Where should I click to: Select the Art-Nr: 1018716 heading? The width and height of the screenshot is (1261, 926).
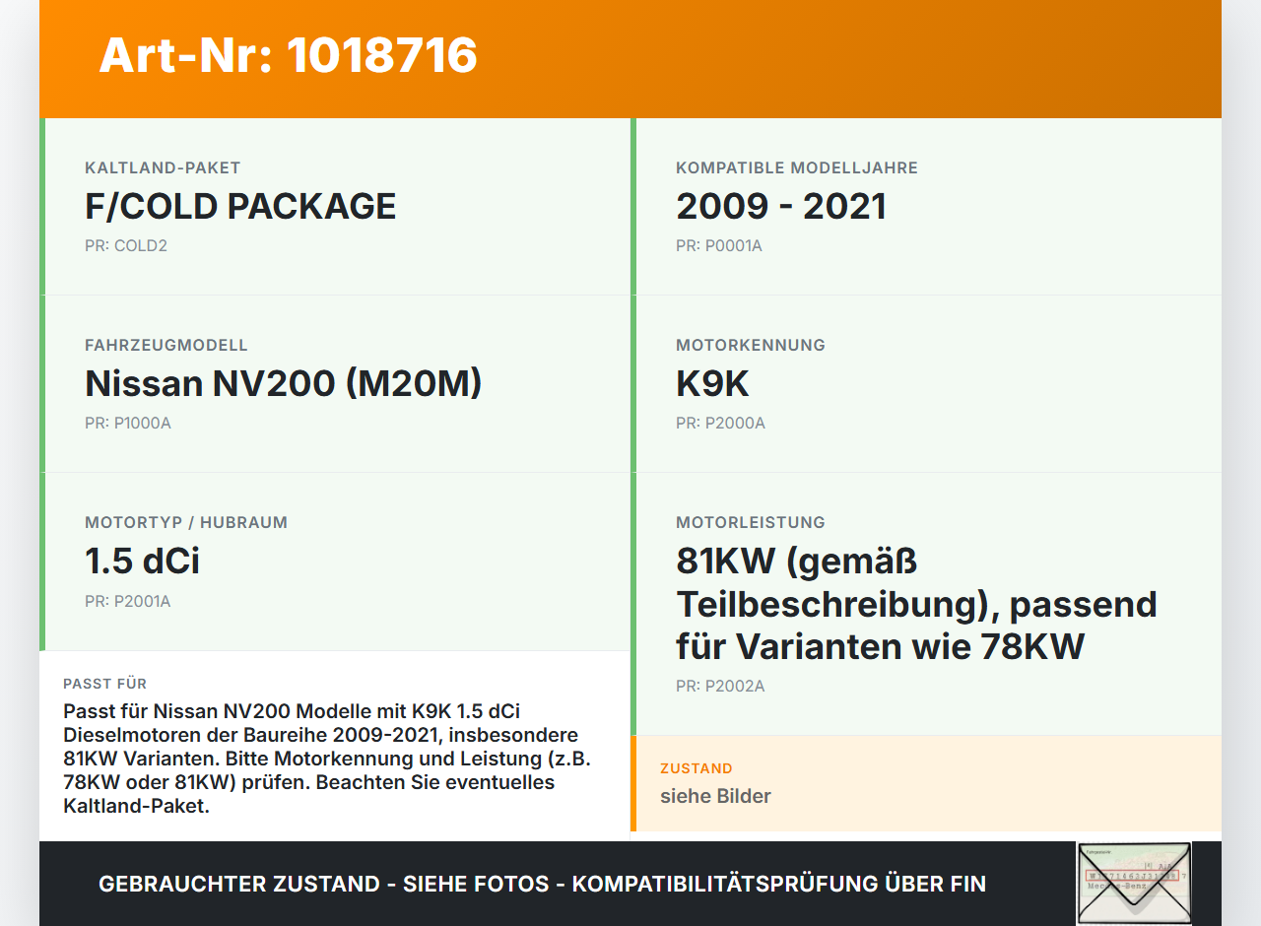pos(288,55)
